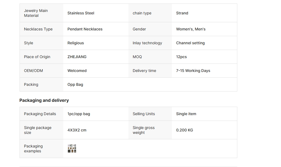Click the Inlay technology label
The width and height of the screenshot is (281, 167).
[x=147, y=43]
